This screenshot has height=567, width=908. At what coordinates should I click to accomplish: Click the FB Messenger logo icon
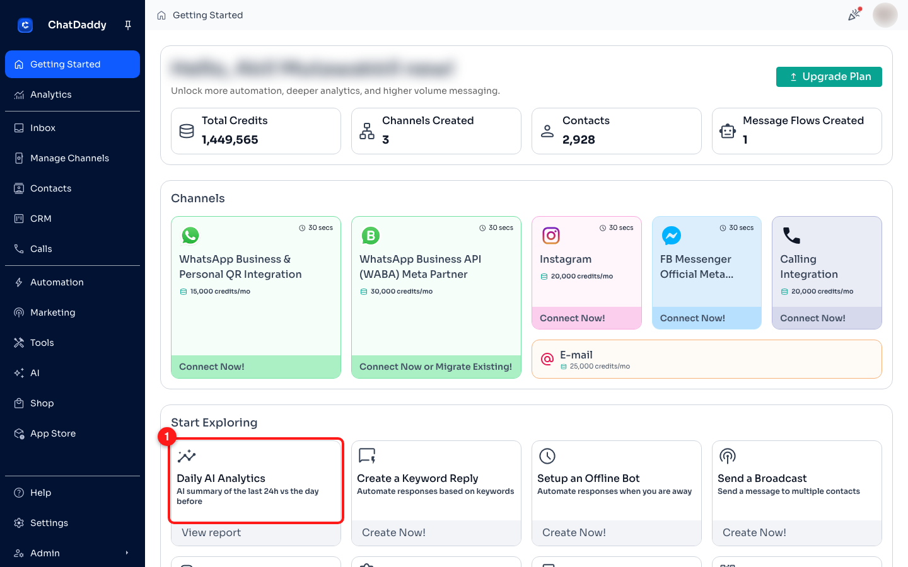pos(672,236)
